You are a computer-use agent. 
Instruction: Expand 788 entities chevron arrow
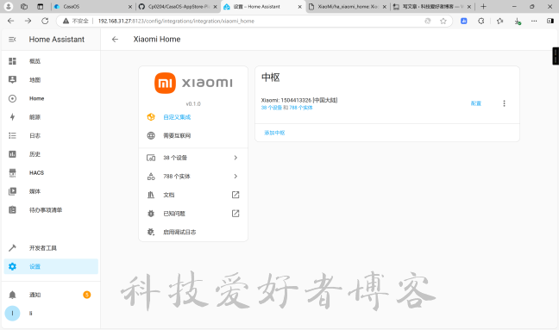point(236,177)
